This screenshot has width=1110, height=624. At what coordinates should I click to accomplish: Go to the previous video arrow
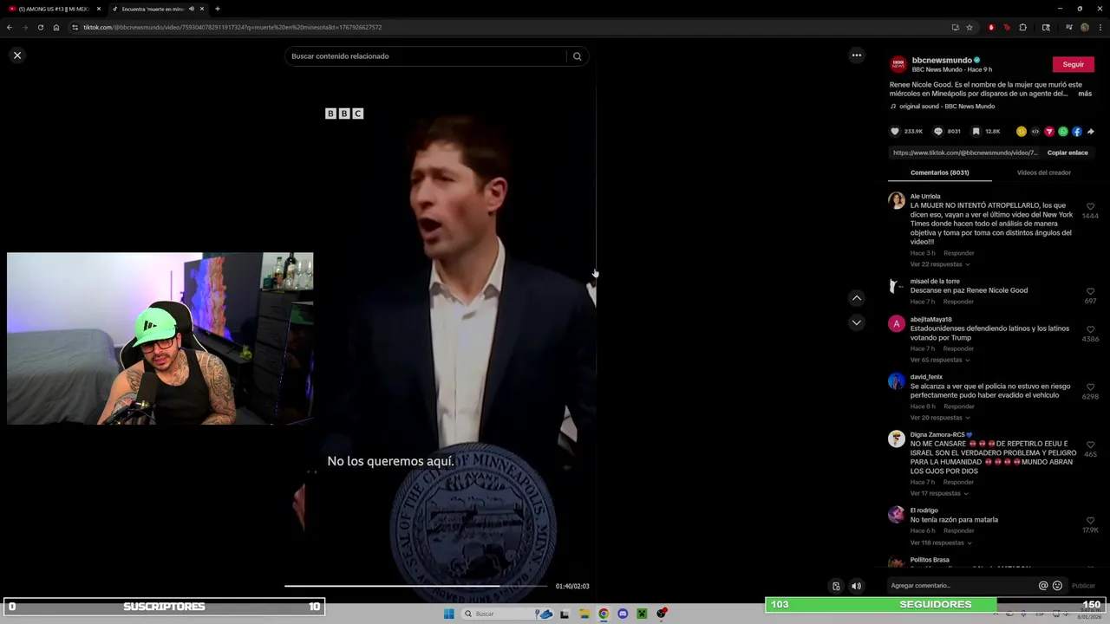[857, 298]
